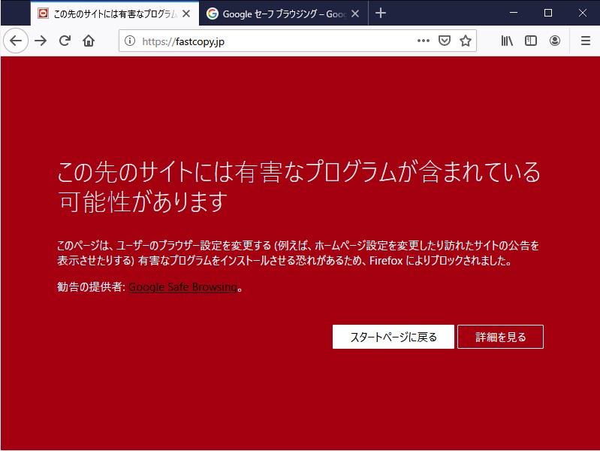Click 詳細を見る button
Screen dimensions: 600x451
(501, 337)
